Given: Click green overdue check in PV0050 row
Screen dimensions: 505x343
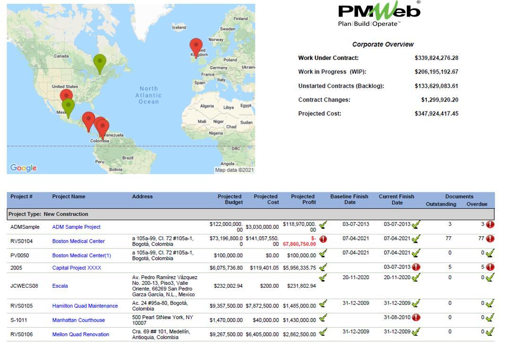Looking at the screenshot, I should pos(490,253).
